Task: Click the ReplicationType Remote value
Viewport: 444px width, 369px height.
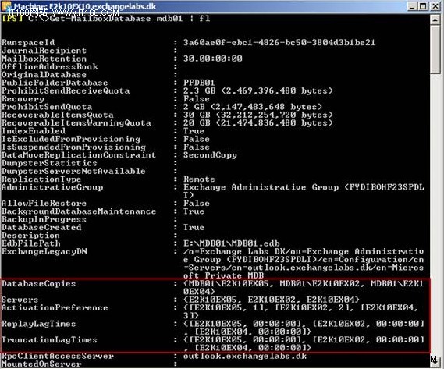Action: [x=199, y=179]
